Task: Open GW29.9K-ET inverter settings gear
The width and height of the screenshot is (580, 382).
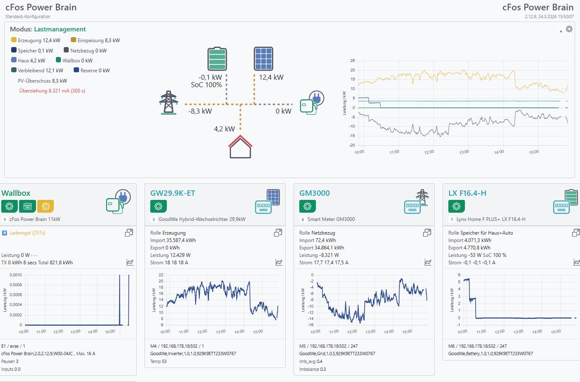Action: click(158, 206)
